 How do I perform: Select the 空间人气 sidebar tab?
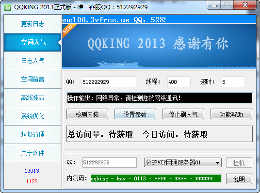(32, 42)
